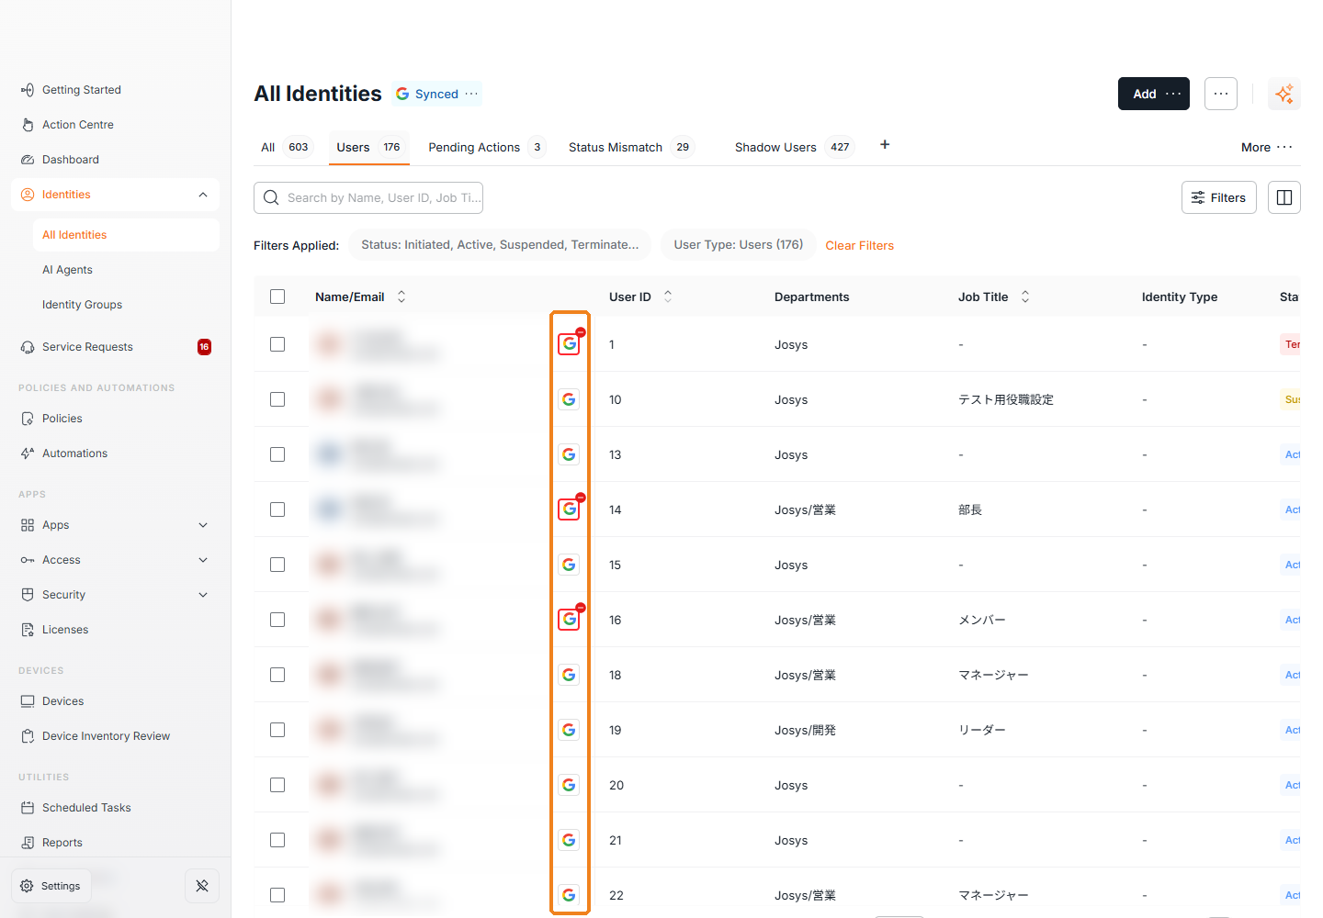
Task: Expand the Apps sidebar section
Action: click(203, 525)
